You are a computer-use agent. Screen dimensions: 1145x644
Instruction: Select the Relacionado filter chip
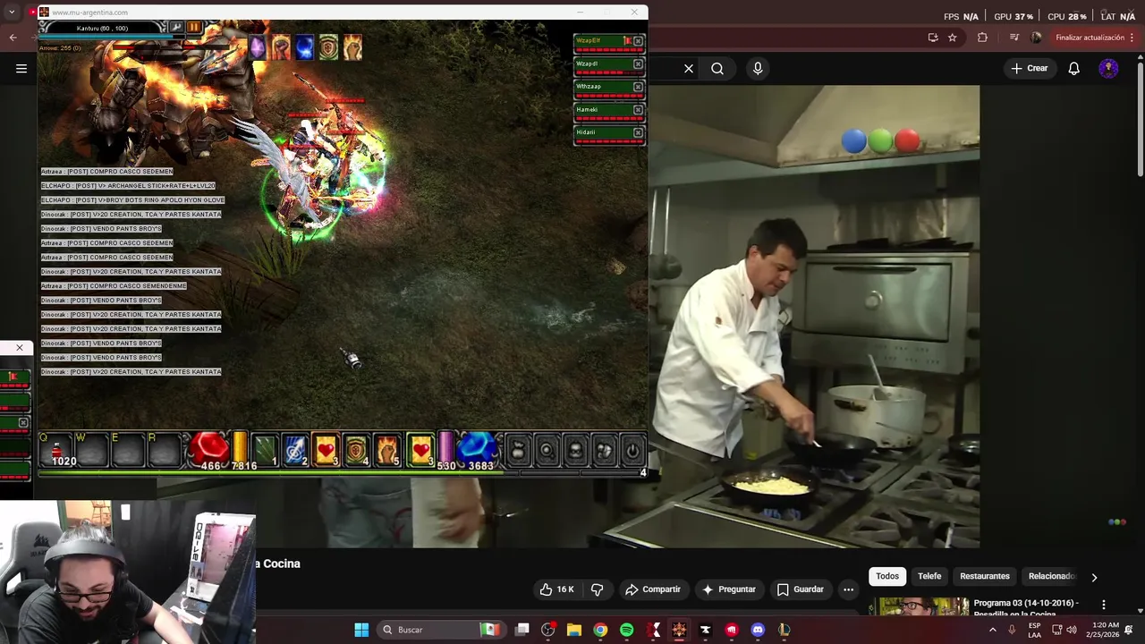click(1052, 576)
